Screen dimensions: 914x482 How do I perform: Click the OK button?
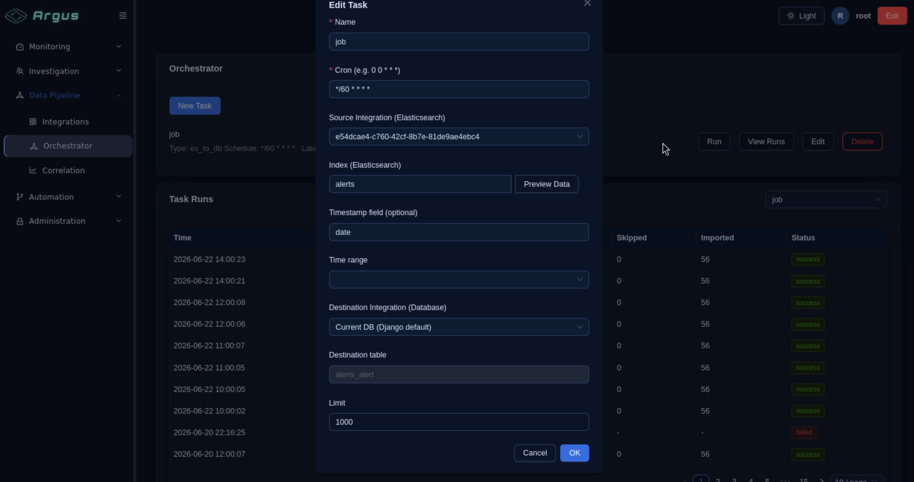coord(574,453)
